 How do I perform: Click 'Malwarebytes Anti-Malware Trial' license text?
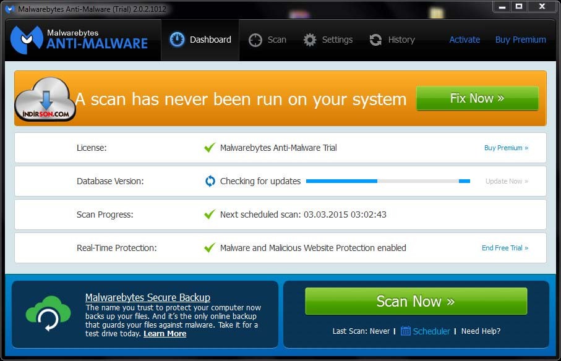point(278,148)
